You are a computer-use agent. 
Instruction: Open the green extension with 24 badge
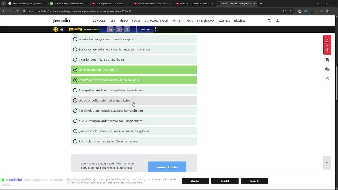[299, 11]
